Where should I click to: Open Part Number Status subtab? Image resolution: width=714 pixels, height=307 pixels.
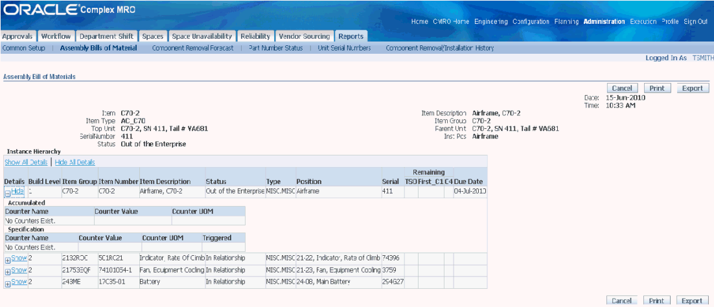(275, 48)
